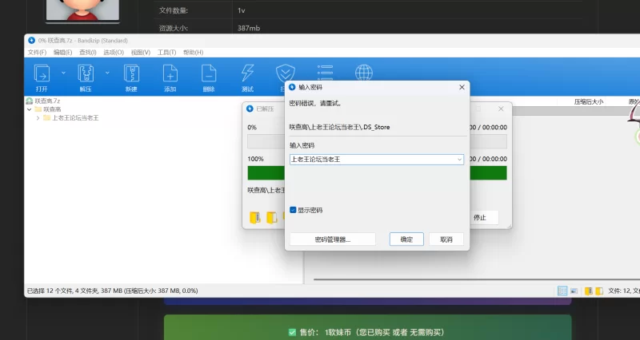Expand the 上老王论坛当老王 folder in the tree
640x340 pixels.
[x=38, y=118]
